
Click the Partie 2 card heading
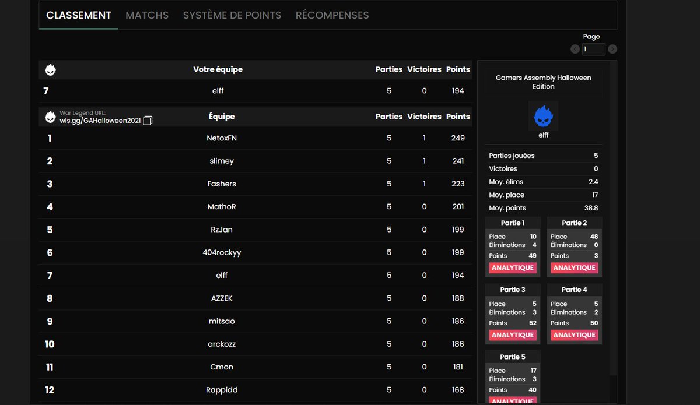pos(575,223)
